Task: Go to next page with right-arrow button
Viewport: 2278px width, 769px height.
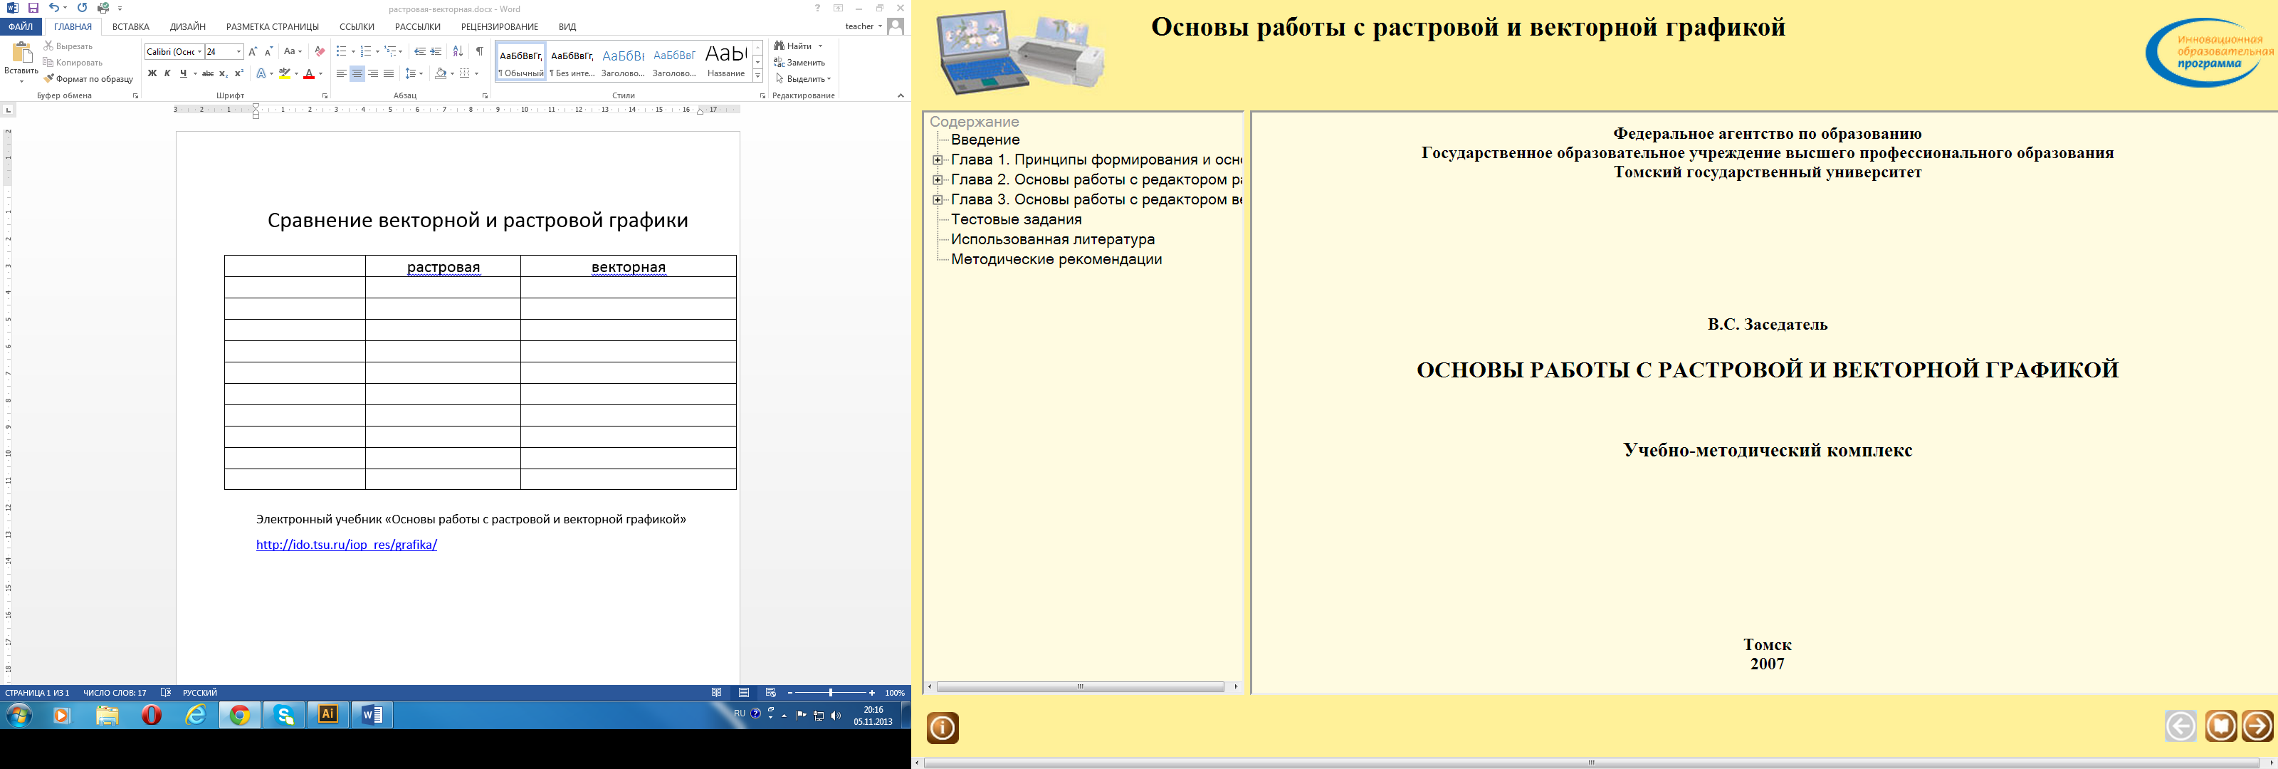Action: tap(2257, 726)
